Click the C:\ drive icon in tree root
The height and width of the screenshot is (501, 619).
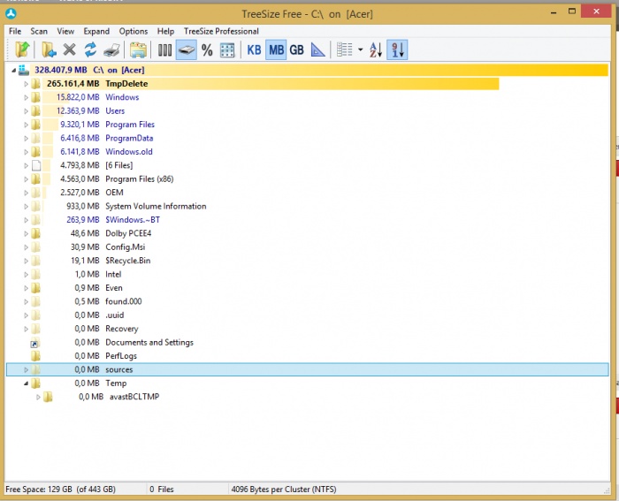click(x=24, y=70)
